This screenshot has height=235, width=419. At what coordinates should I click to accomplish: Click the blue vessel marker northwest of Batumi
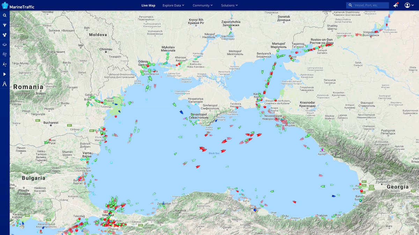[x=333, y=196]
